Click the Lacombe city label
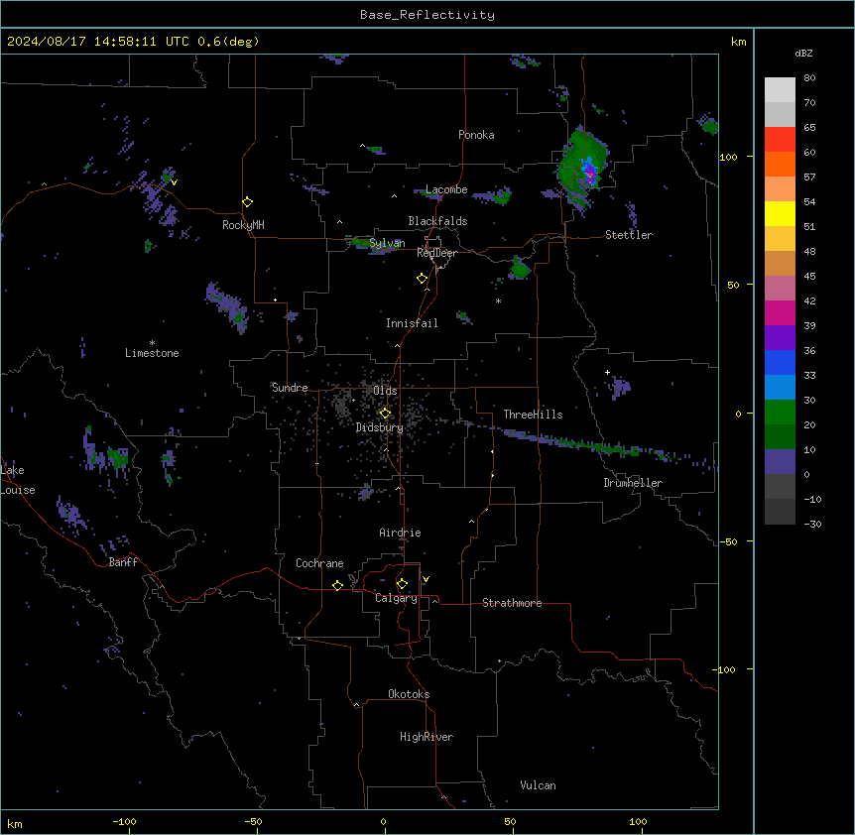The height and width of the screenshot is (835, 855). pyautogui.click(x=446, y=189)
